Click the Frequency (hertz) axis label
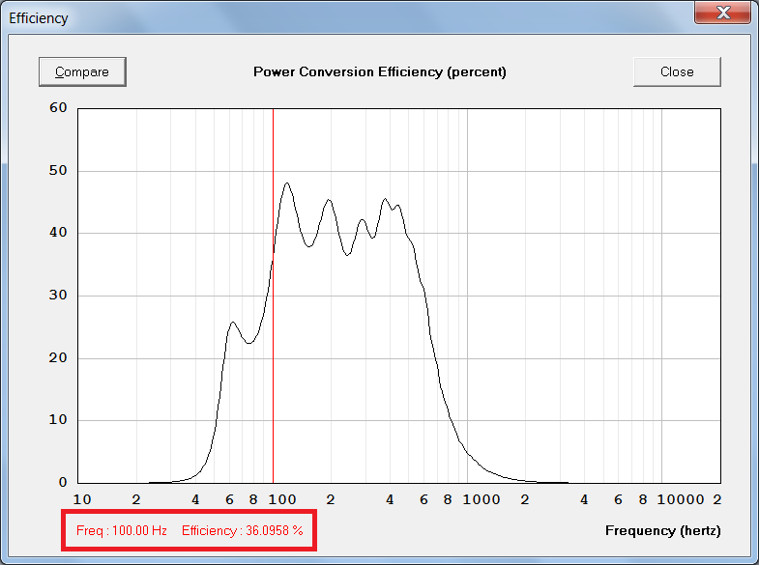This screenshot has width=759, height=565. click(x=662, y=530)
